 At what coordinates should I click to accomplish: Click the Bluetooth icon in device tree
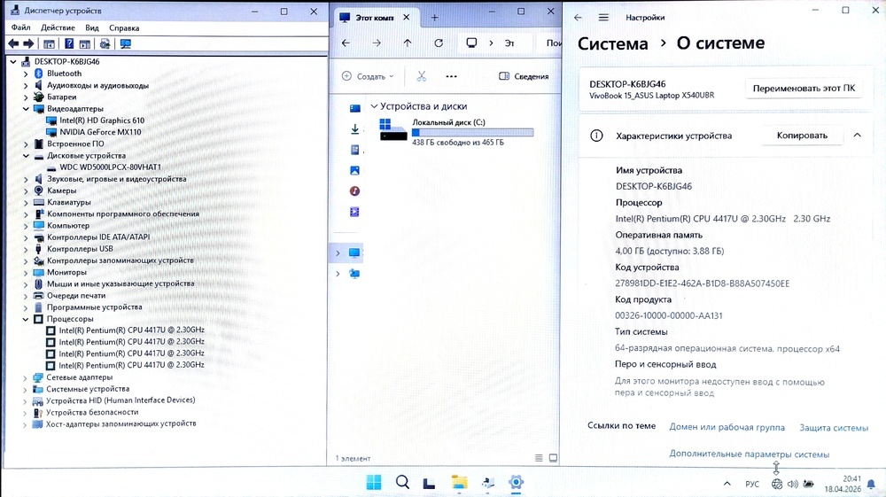(38, 74)
